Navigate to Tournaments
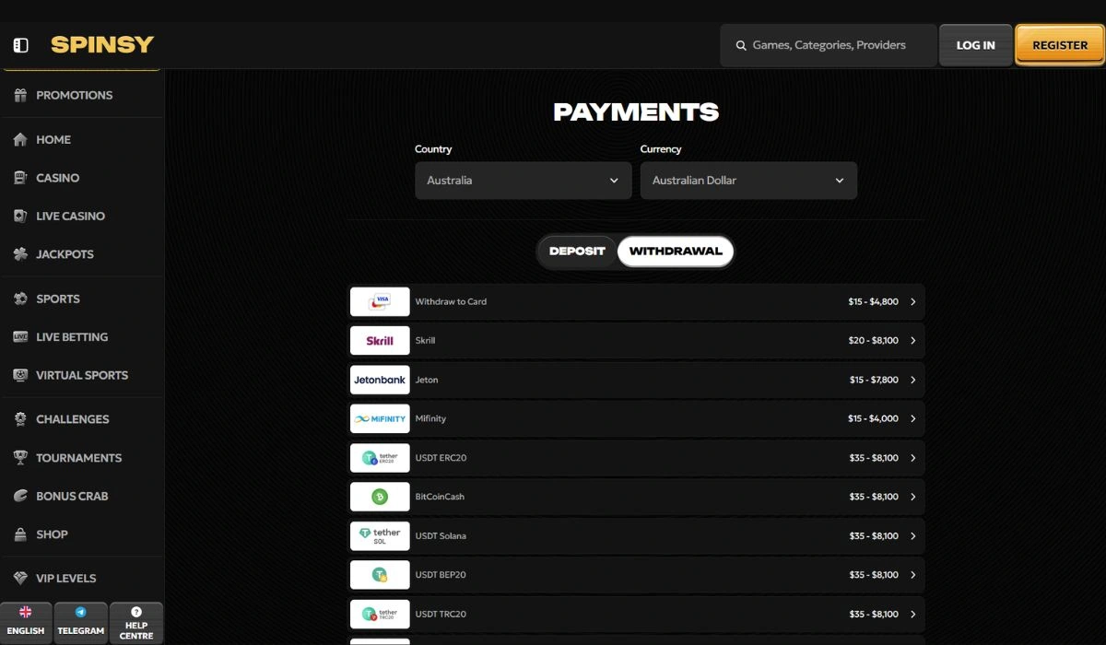 tap(78, 458)
